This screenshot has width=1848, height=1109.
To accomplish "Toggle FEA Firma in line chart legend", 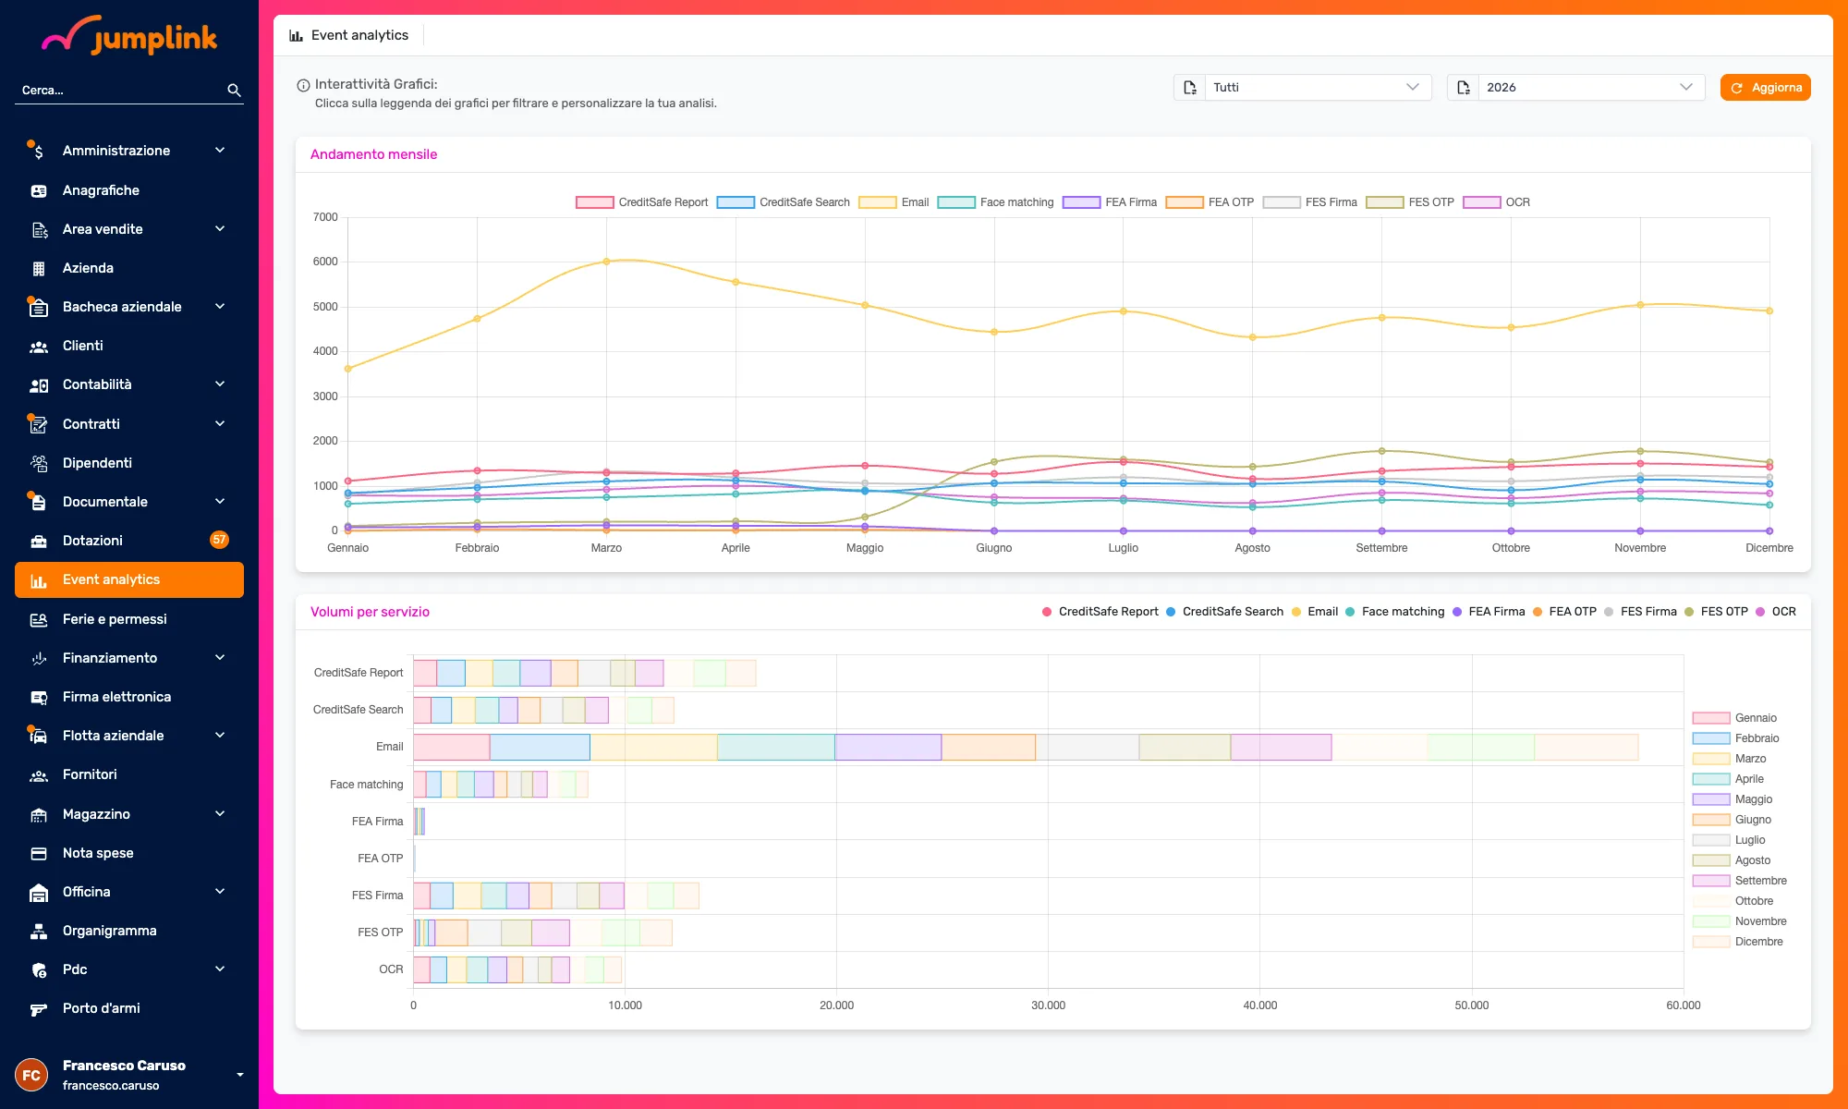I will (x=1110, y=202).
